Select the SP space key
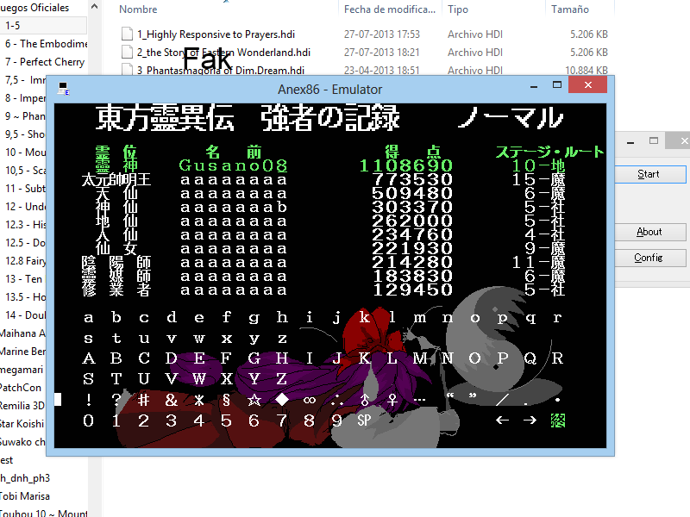690x517 pixels. point(364,420)
